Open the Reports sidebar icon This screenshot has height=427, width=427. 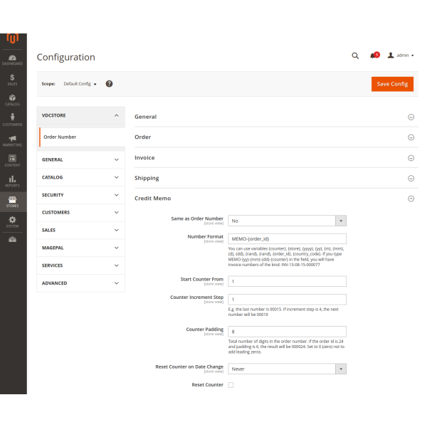click(x=13, y=181)
